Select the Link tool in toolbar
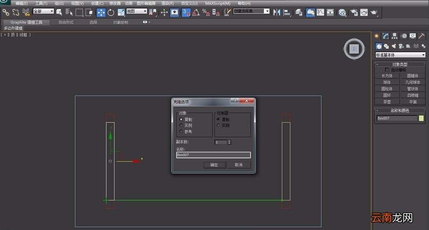 click(6, 12)
